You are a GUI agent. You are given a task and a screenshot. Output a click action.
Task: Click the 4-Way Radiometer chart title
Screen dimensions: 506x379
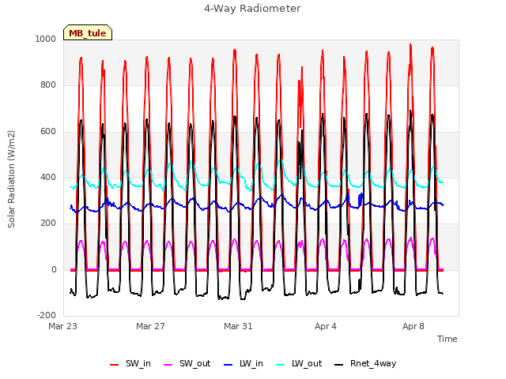click(x=252, y=9)
